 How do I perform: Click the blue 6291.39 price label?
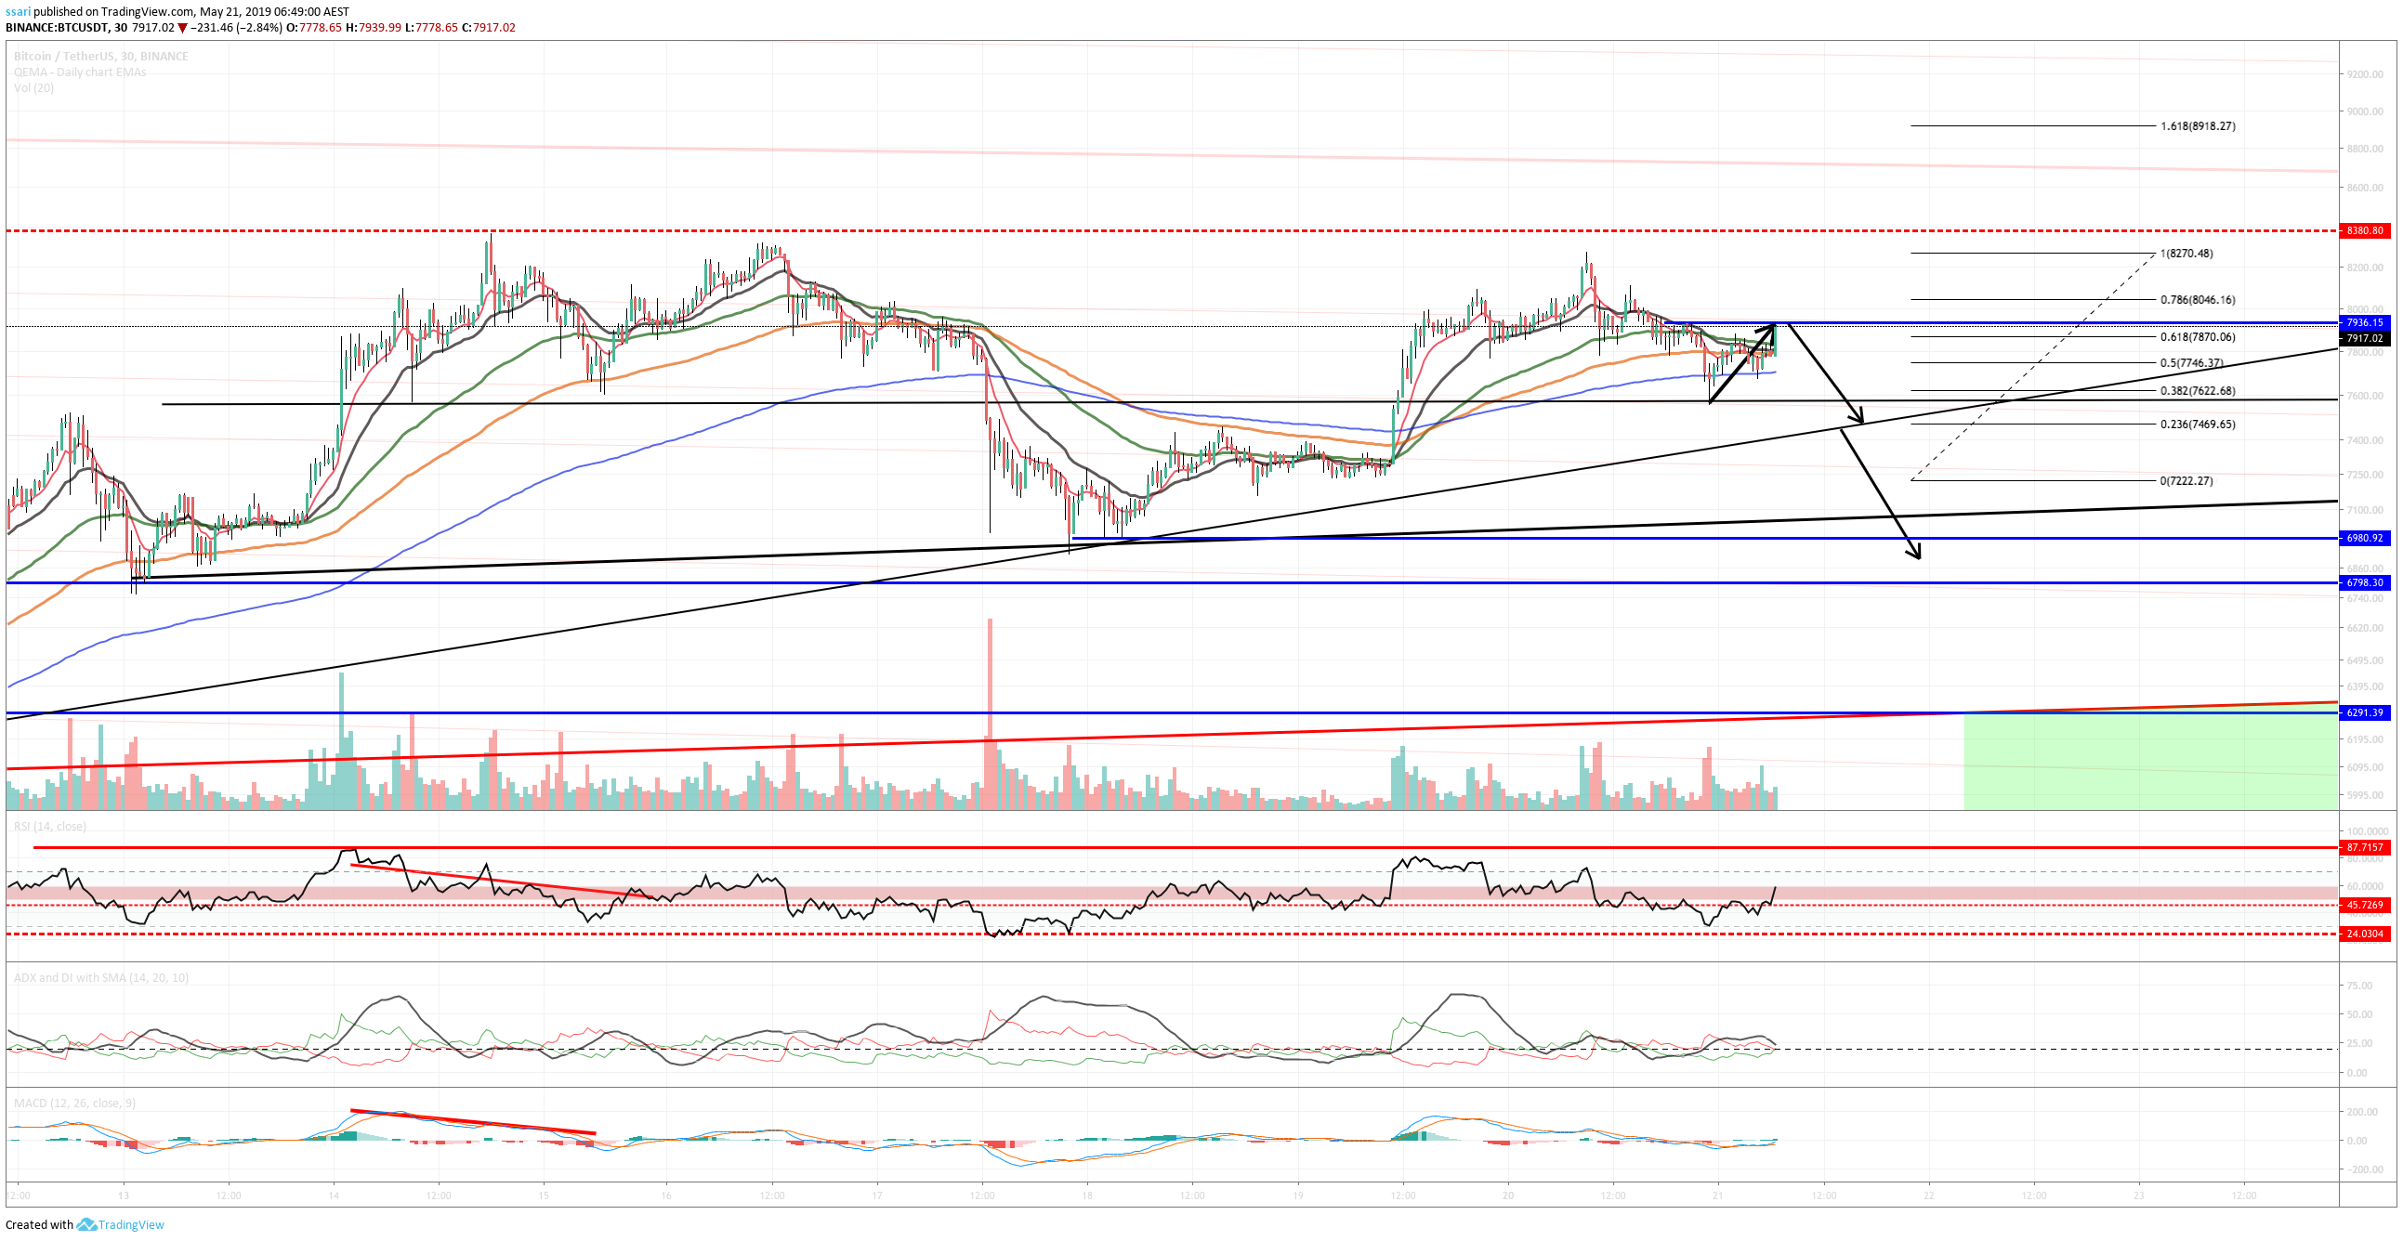point(2365,712)
